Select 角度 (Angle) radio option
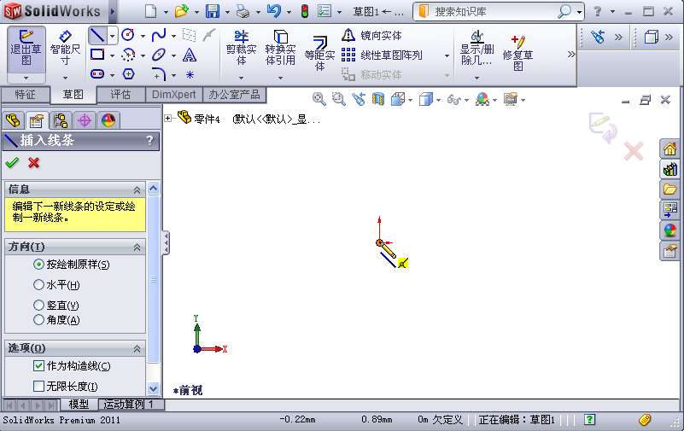This screenshot has height=431, width=684. click(x=38, y=320)
